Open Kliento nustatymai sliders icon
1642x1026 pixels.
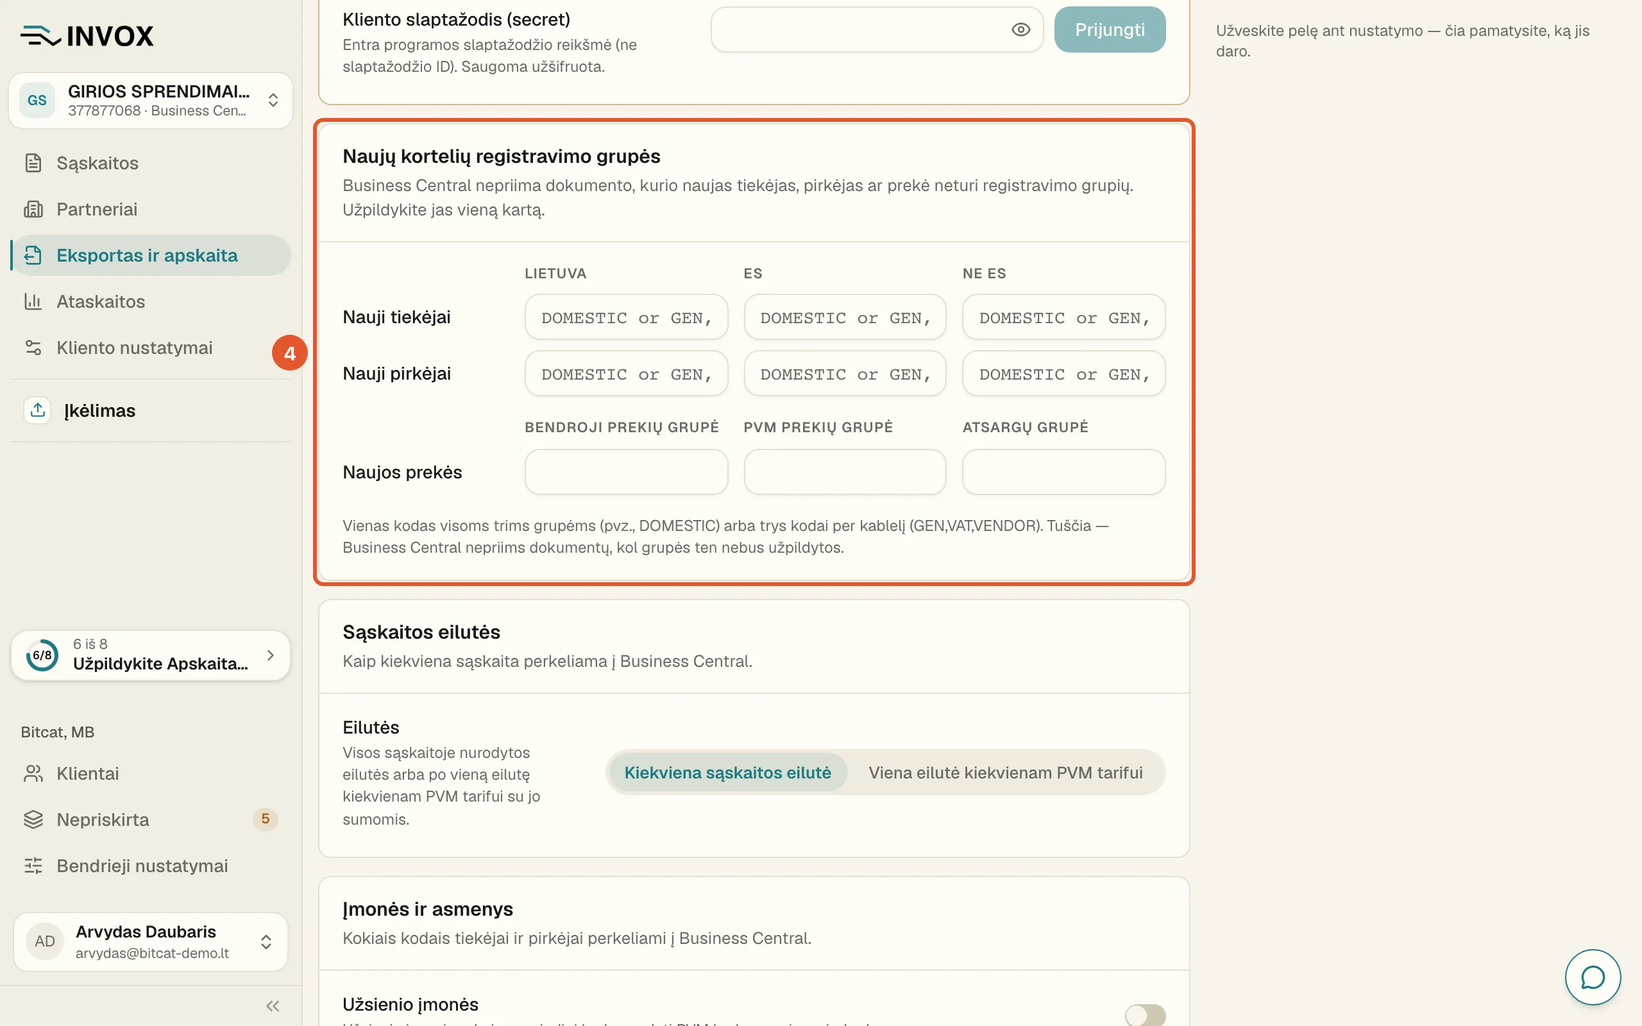pyautogui.click(x=33, y=348)
